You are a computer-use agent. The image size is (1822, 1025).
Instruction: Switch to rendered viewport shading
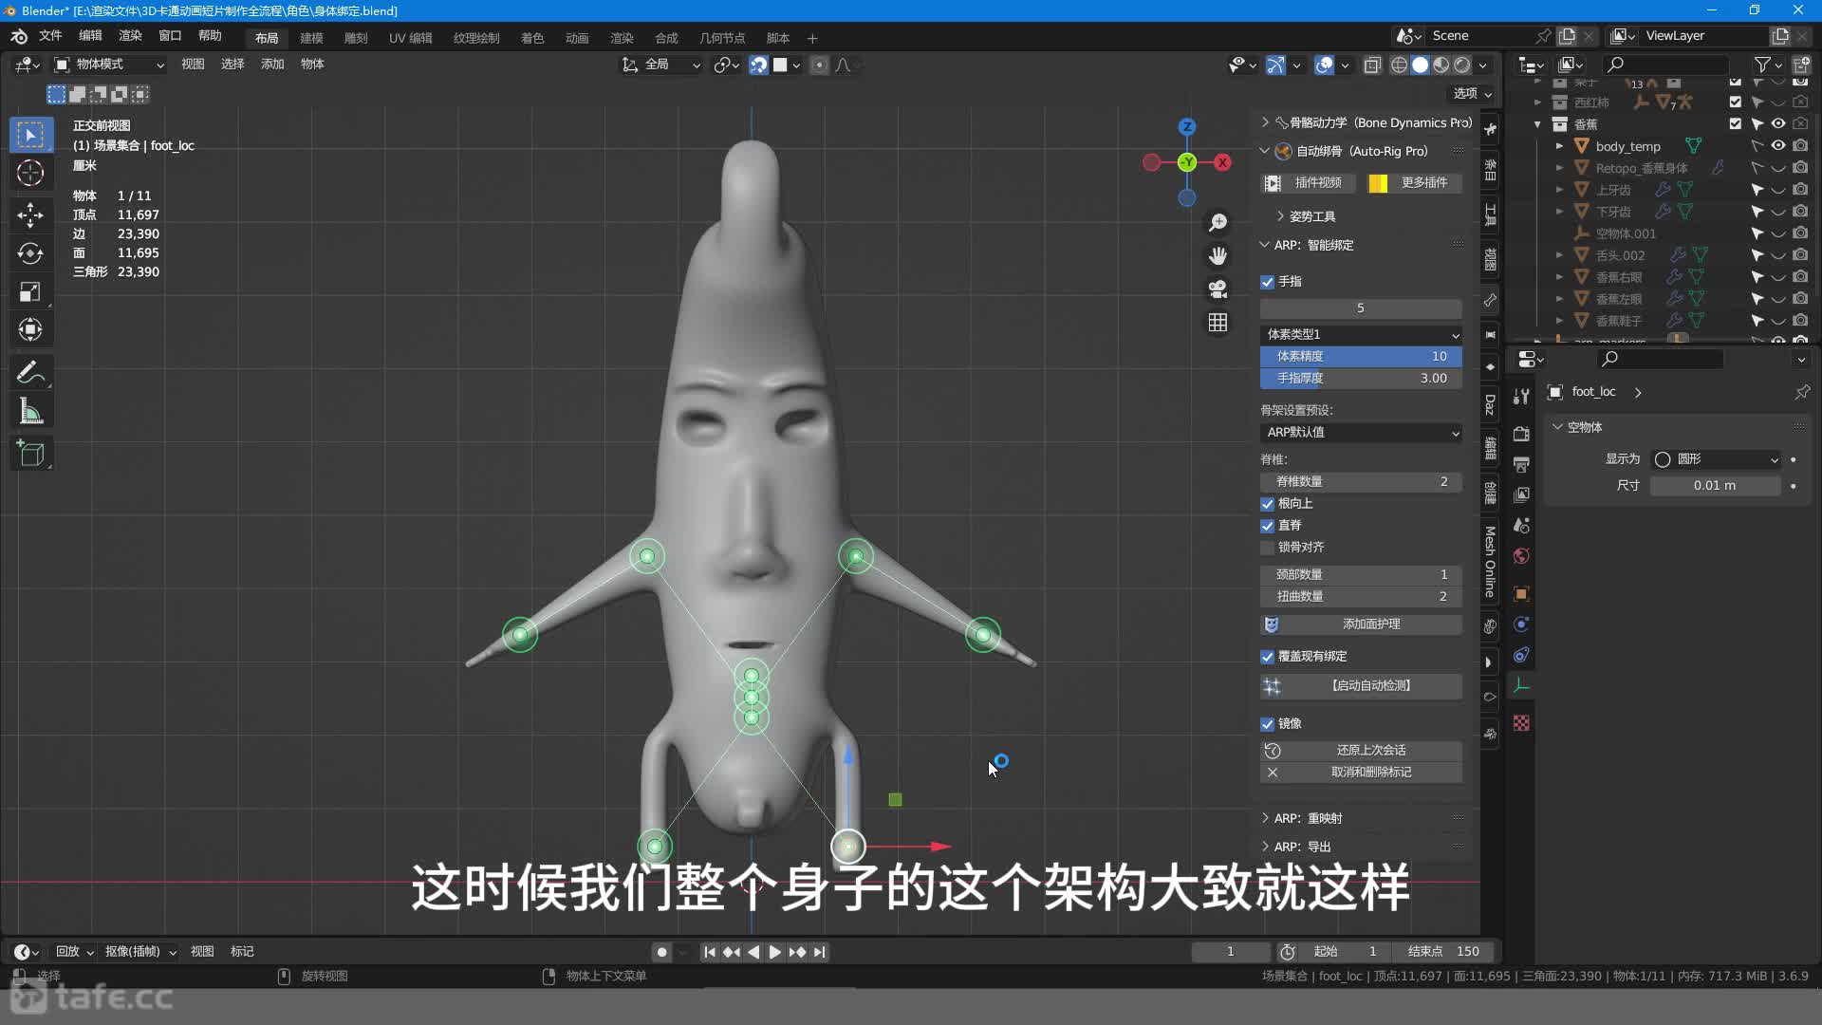pyautogui.click(x=1462, y=65)
